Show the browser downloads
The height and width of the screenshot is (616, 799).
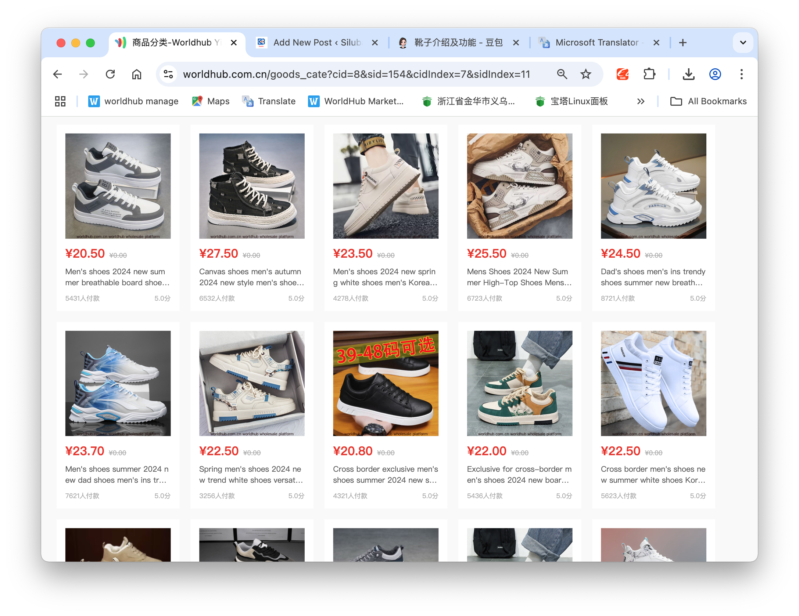[688, 75]
